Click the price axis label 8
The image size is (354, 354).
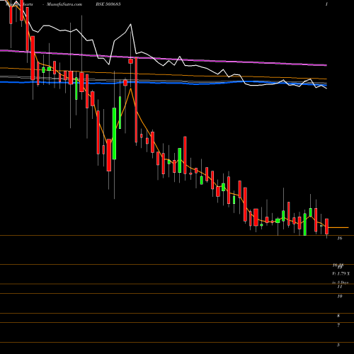point(338,316)
